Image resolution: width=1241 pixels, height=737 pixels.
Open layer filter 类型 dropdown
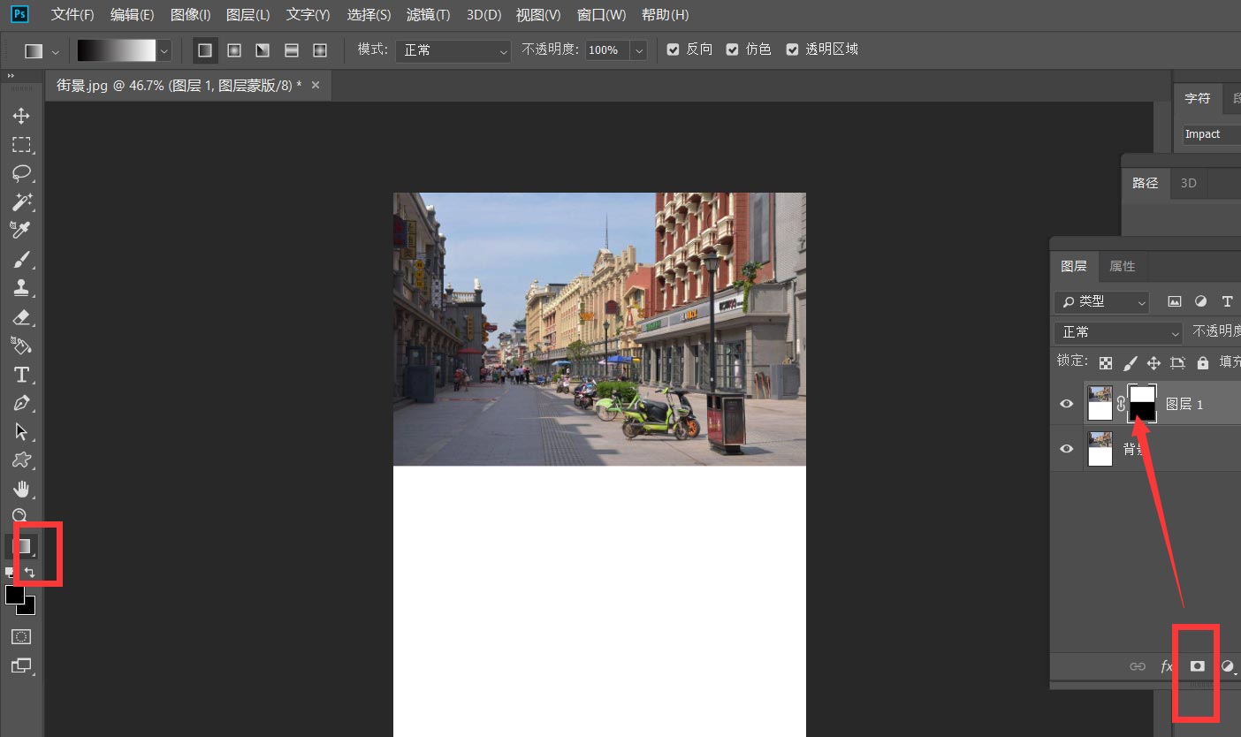click(1101, 301)
